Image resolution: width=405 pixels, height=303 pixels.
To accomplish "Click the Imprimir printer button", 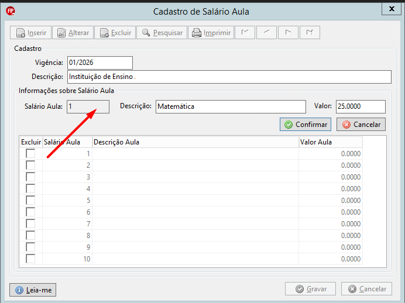I will point(211,33).
